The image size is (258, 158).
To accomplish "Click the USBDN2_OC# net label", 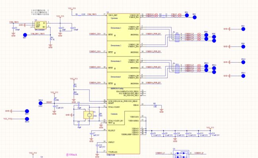I will click(x=95, y=51).
